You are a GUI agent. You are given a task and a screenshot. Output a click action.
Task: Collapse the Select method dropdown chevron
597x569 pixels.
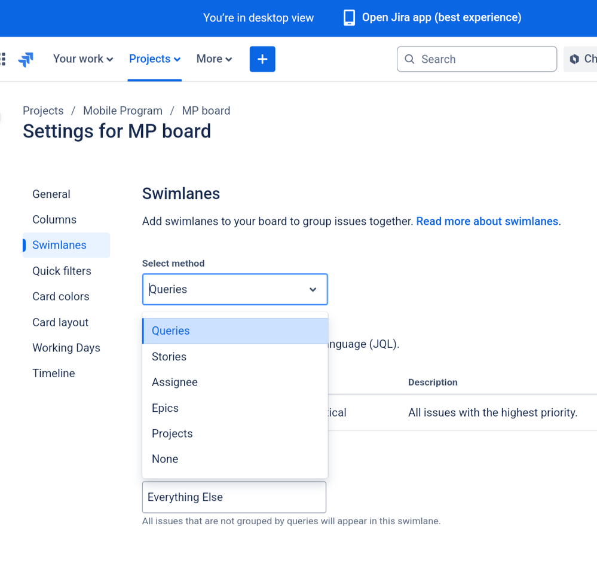313,289
